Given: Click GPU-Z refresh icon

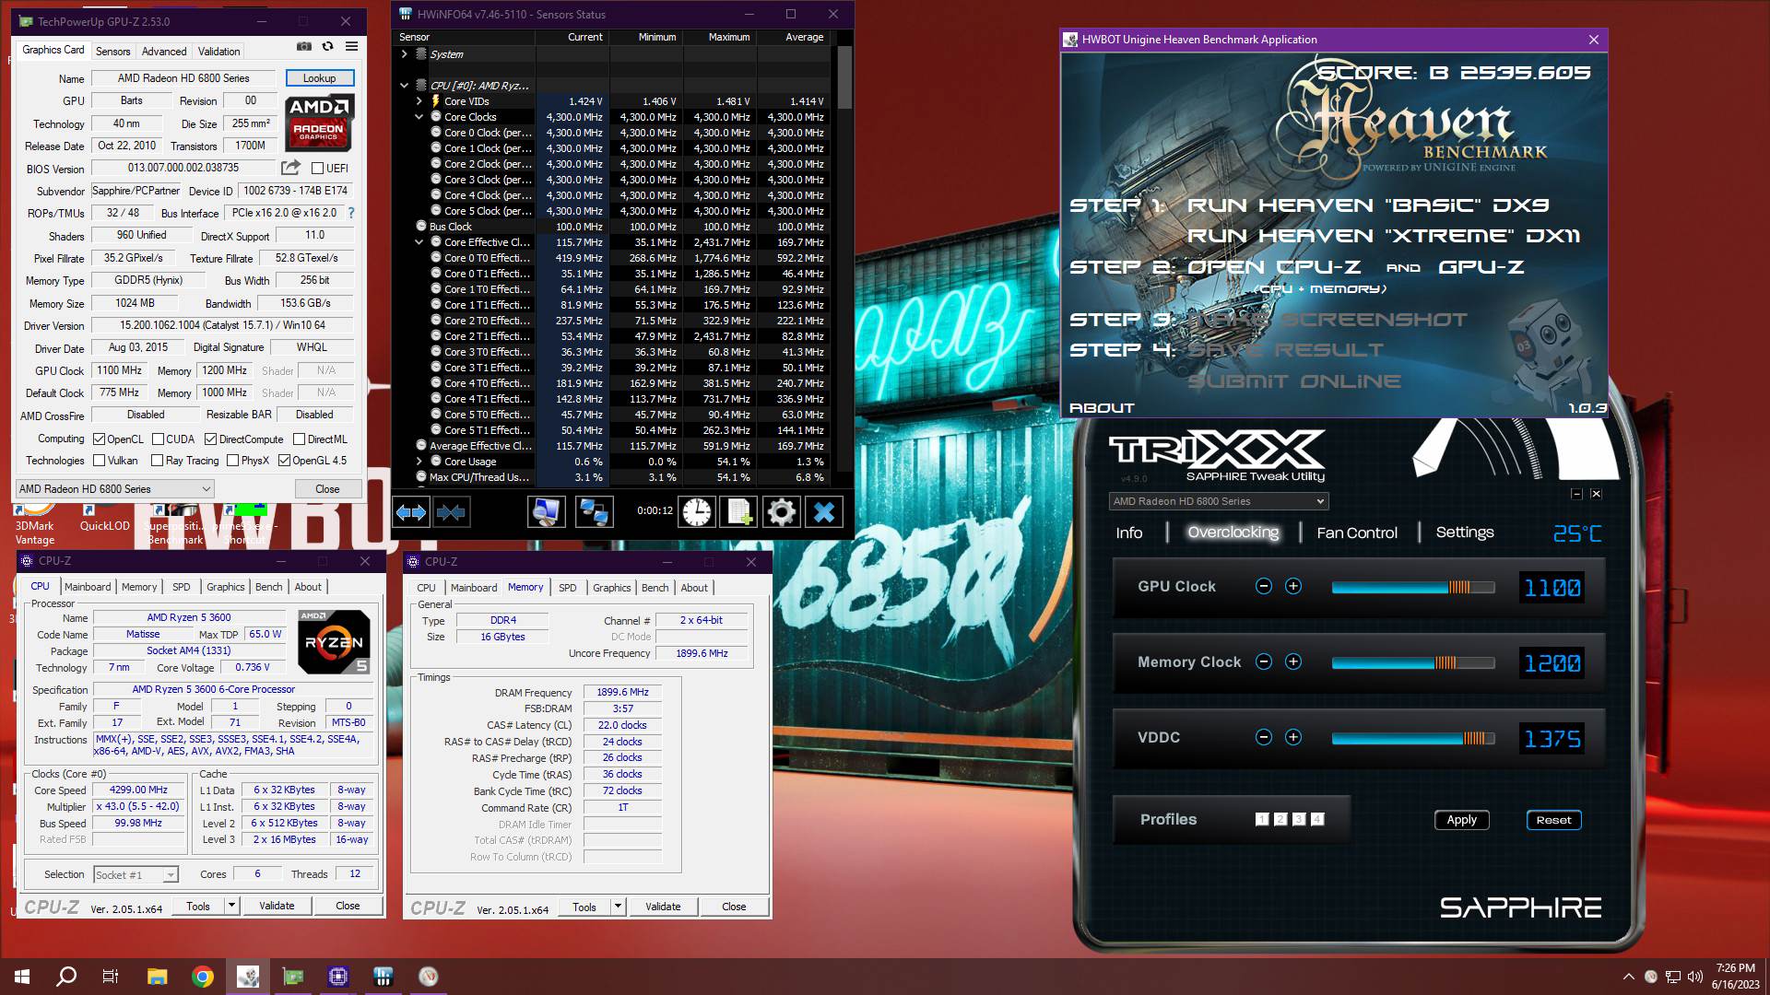Looking at the screenshot, I should point(327,46).
